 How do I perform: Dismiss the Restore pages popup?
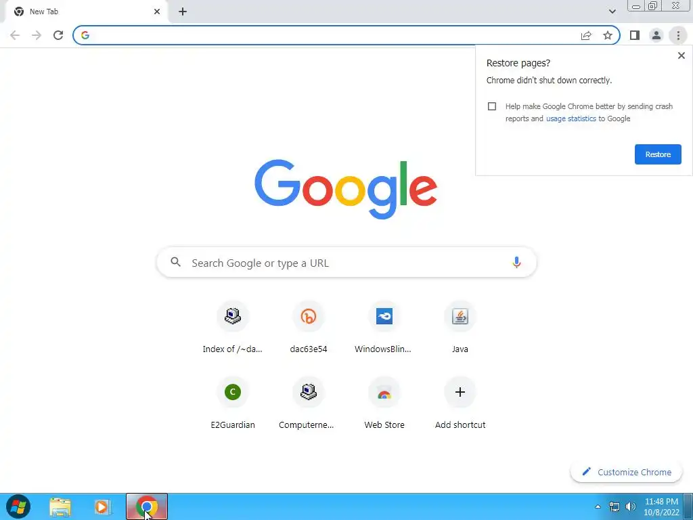click(x=681, y=56)
